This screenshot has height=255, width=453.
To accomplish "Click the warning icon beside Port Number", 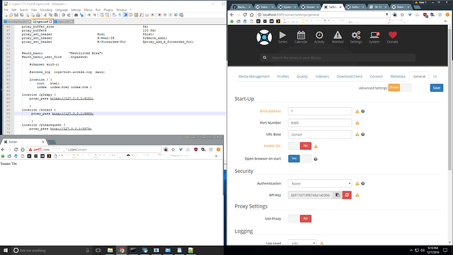I will coord(357,123).
